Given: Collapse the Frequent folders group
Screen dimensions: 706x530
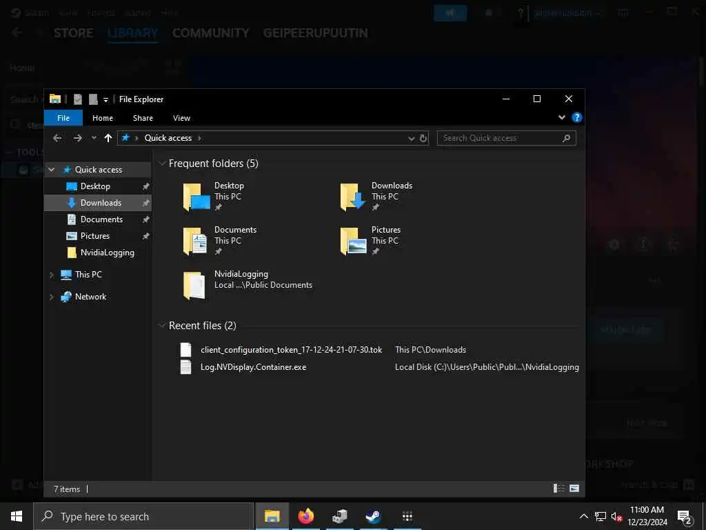Looking at the screenshot, I should pyautogui.click(x=162, y=164).
